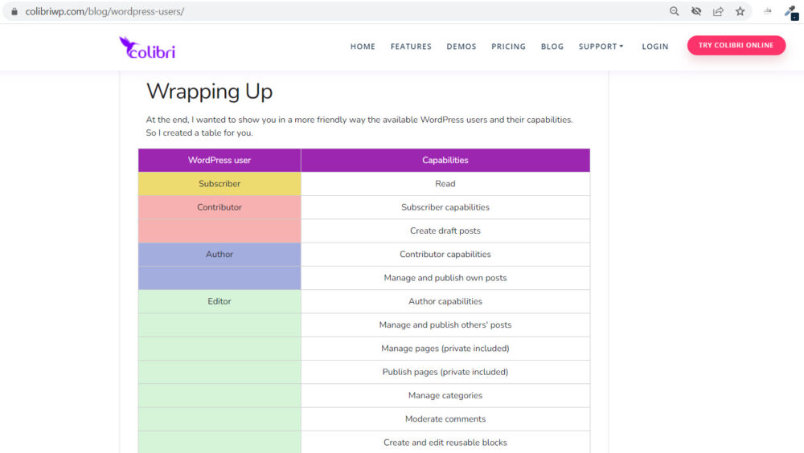Click the URL address bar field
Image resolution: width=804 pixels, height=453 pixels.
[x=322, y=12]
